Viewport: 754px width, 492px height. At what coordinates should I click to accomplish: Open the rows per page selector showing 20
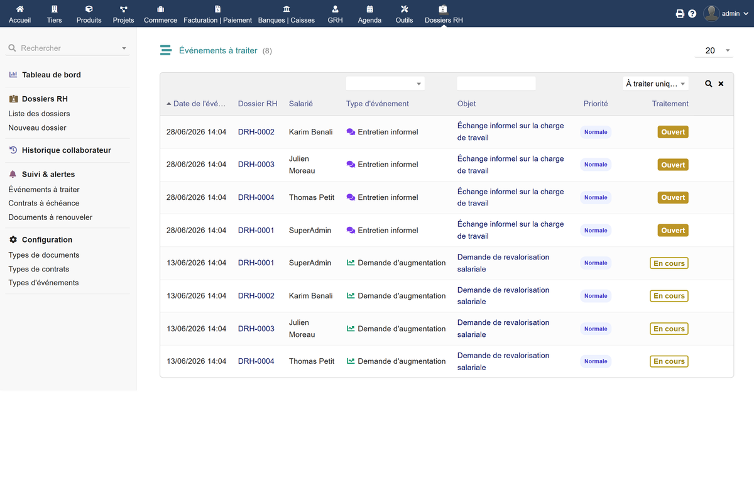714,50
